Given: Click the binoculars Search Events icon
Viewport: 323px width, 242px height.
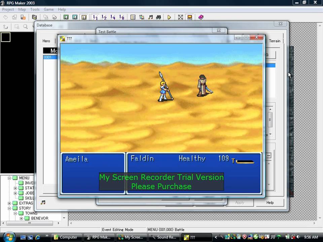Looking at the screenshot, I should point(158,17).
